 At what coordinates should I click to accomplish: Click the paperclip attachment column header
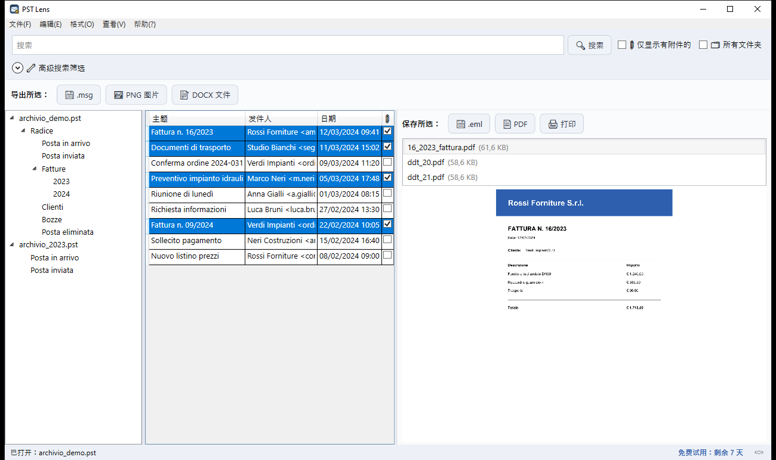point(387,119)
